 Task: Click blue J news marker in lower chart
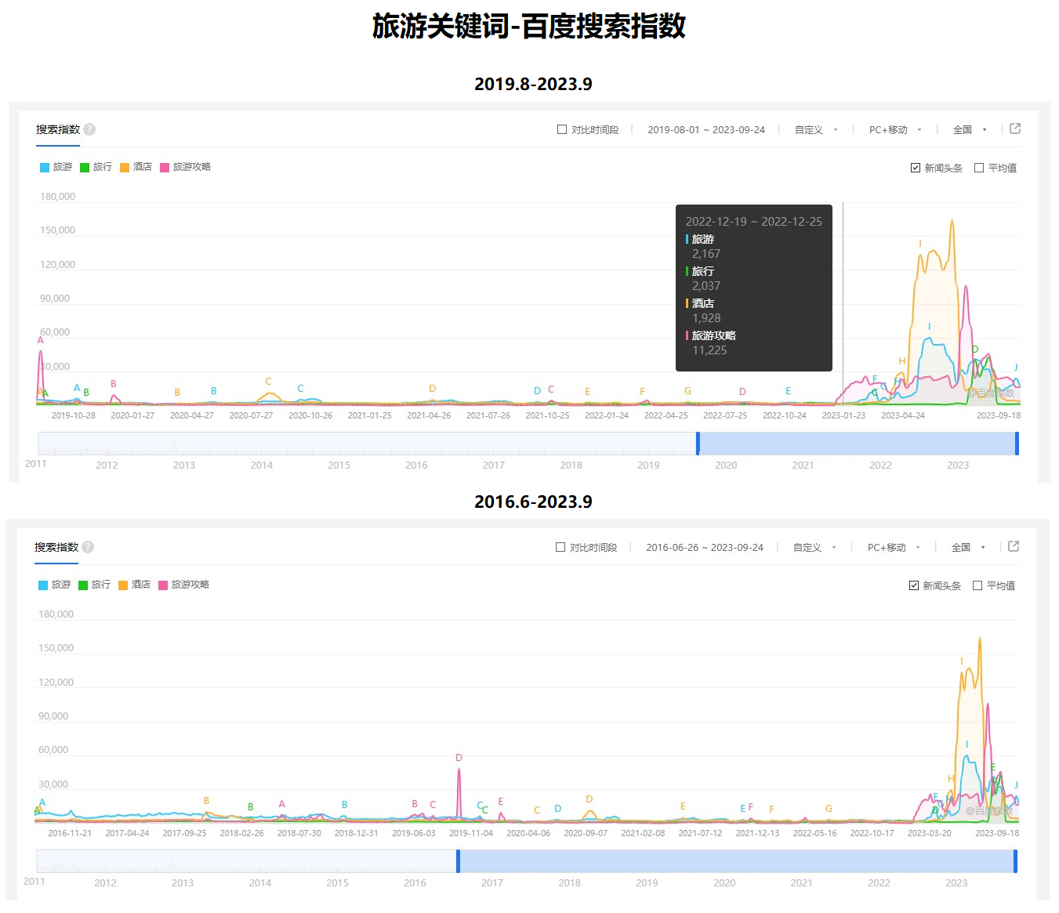click(1016, 785)
